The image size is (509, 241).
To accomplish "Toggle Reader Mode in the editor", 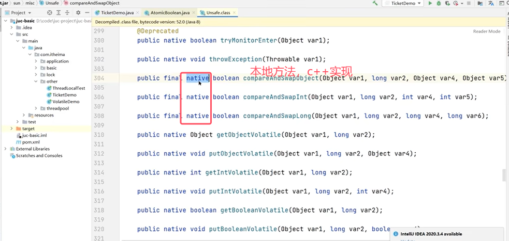I will click(x=487, y=31).
